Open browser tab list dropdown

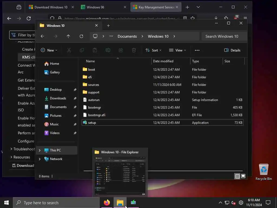tap(198, 7)
